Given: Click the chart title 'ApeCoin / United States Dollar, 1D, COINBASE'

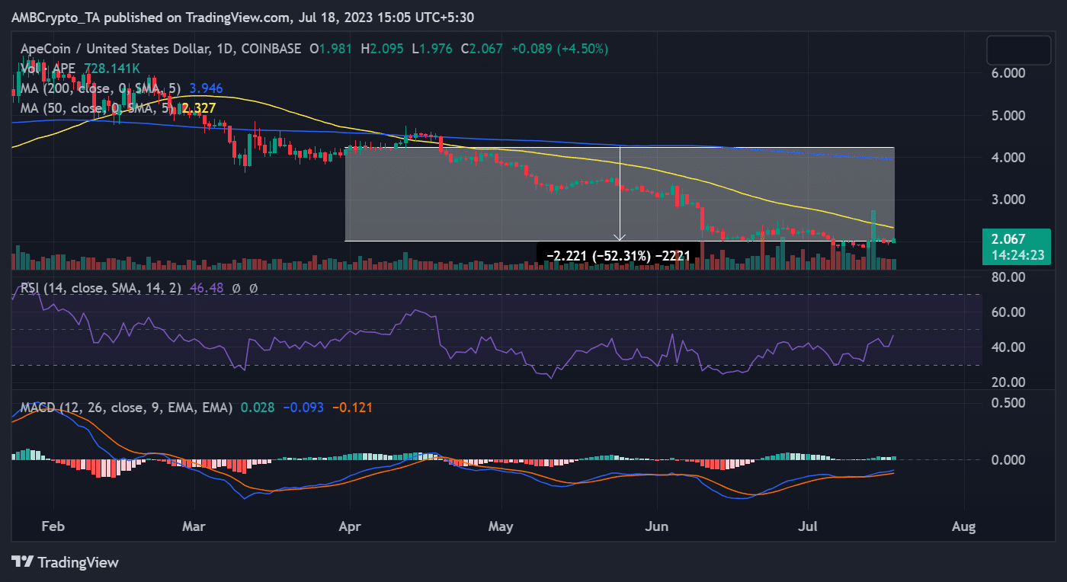Looking at the screenshot, I should 162,49.
